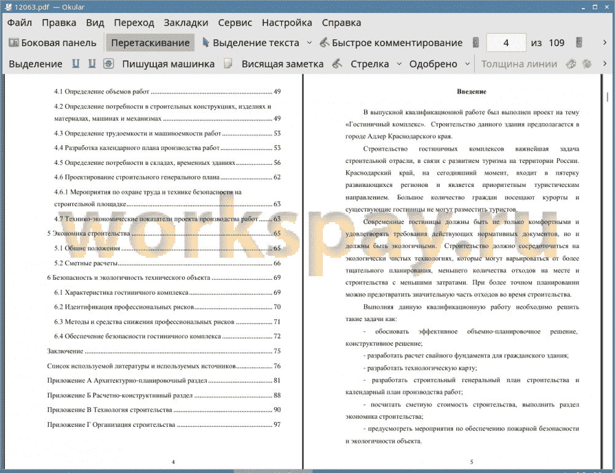The width and height of the screenshot is (615, 473).
Task: Click "Приложение Г Организация строительства"
Action: [x=164, y=425]
